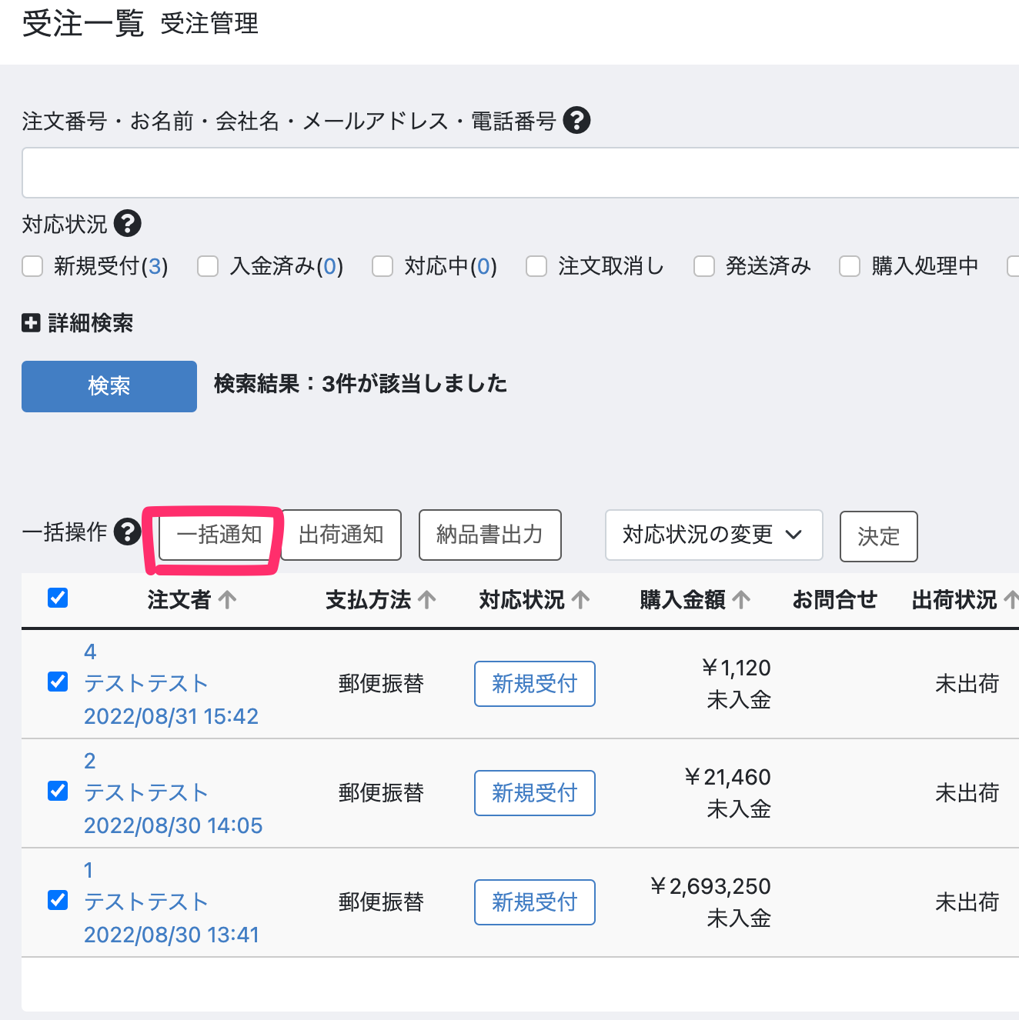Click ￥2,693,250 amount cell
Viewport: 1019px width, 1020px height.
710,886
